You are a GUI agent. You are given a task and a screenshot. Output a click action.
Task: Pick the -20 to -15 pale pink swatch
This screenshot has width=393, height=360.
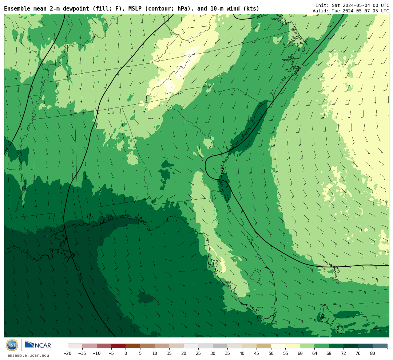pos(75,346)
